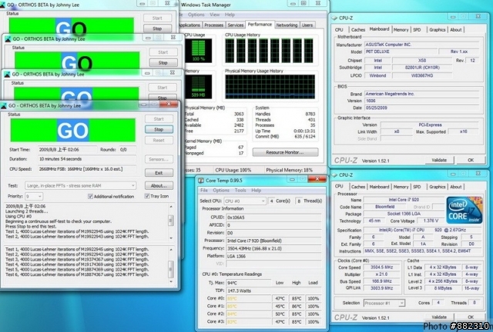Screen dimensions: 493x332
Task: Click the Memory usage meter in Task Manager
Action: coord(199,87)
